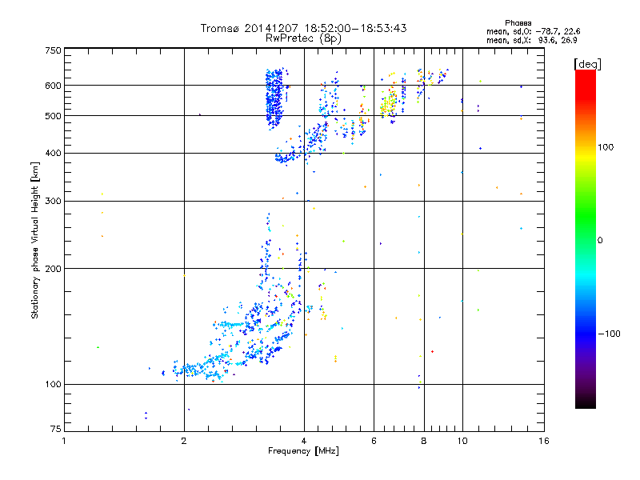Click the y-axis tick label '300'

click(x=53, y=202)
